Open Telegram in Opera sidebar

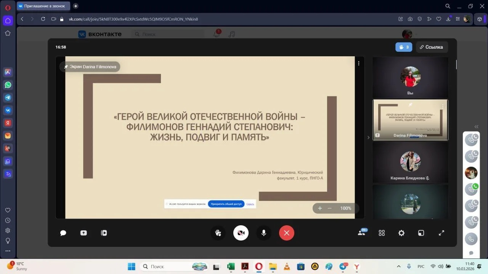click(8, 97)
